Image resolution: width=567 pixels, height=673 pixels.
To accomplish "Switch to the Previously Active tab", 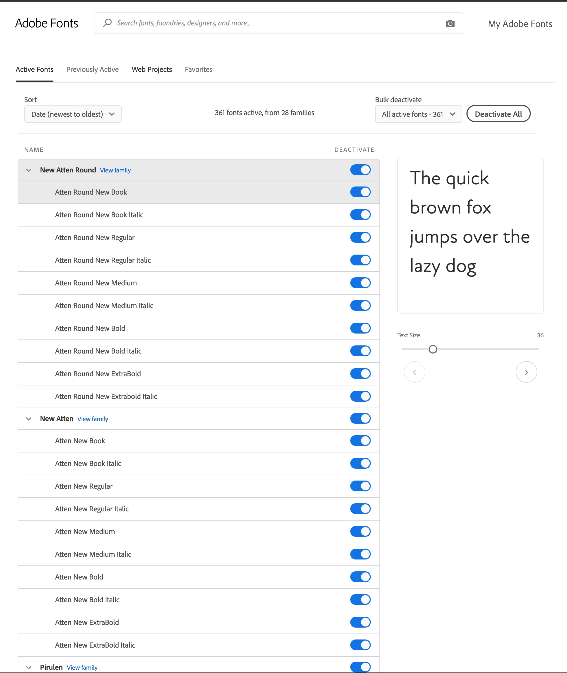I will [x=92, y=69].
